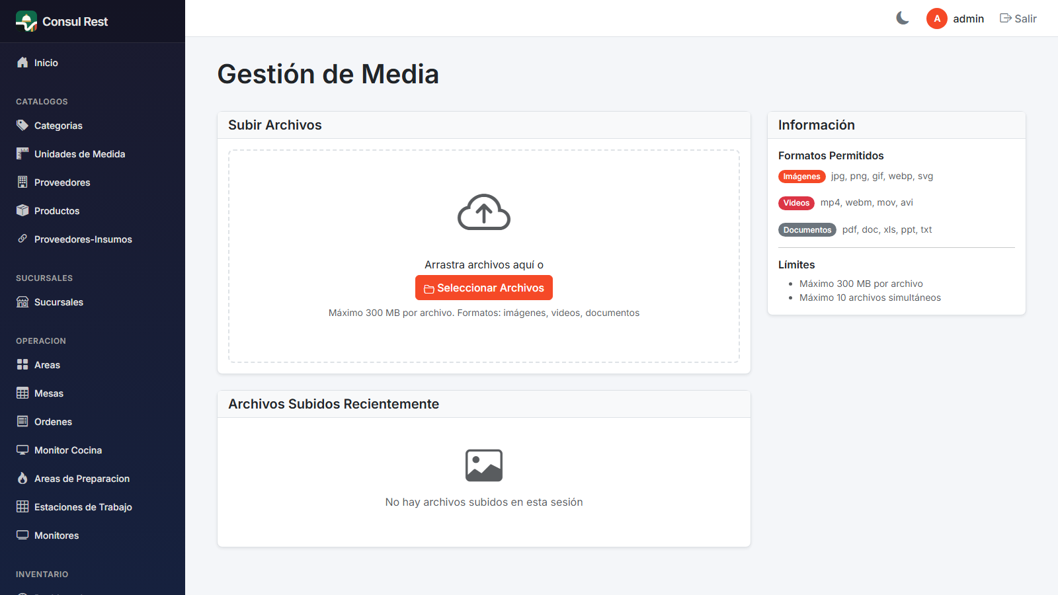This screenshot has height=595, width=1058.
Task: Open Inicio in the sidebar
Action: 93,63
